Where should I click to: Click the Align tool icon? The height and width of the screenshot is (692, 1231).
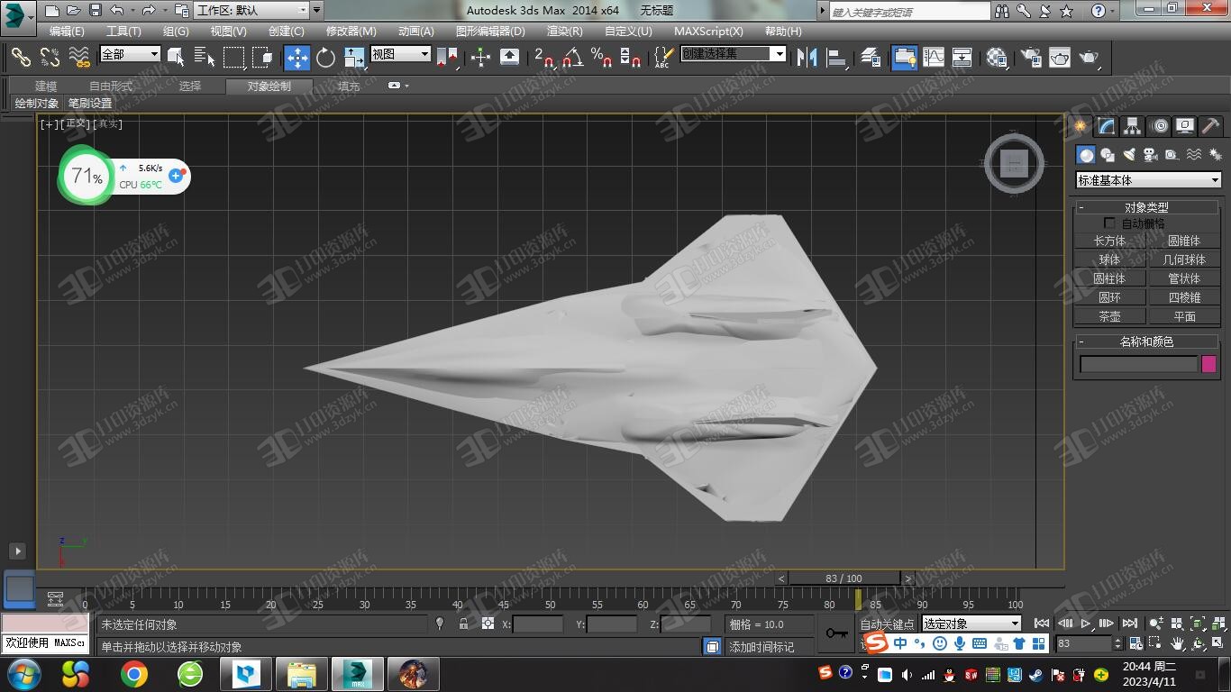(837, 58)
